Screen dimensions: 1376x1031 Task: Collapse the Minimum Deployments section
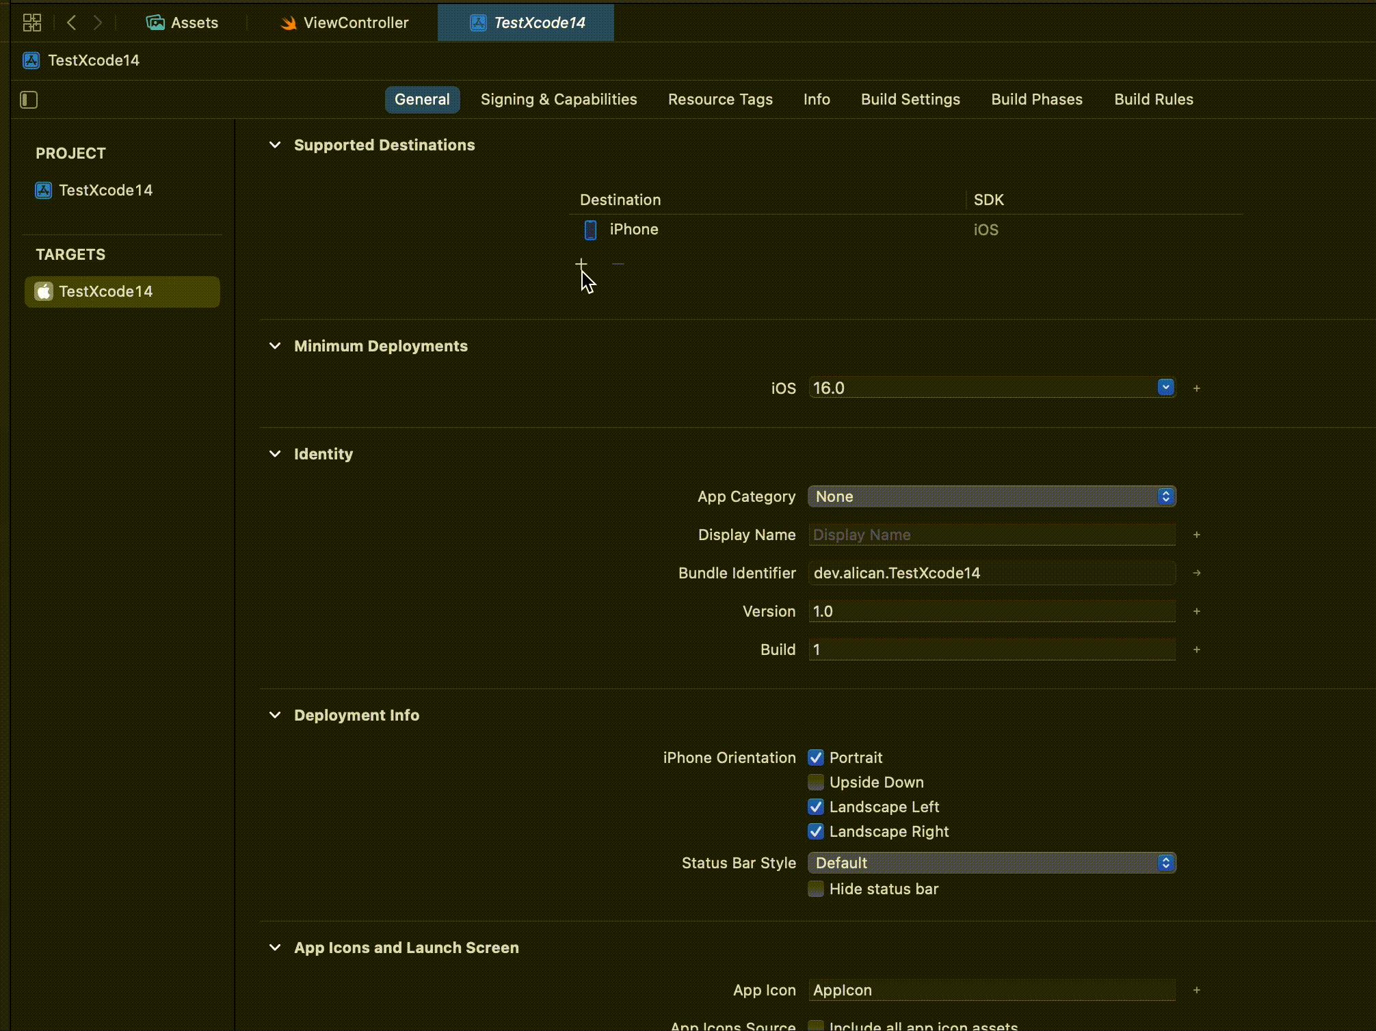tap(275, 346)
